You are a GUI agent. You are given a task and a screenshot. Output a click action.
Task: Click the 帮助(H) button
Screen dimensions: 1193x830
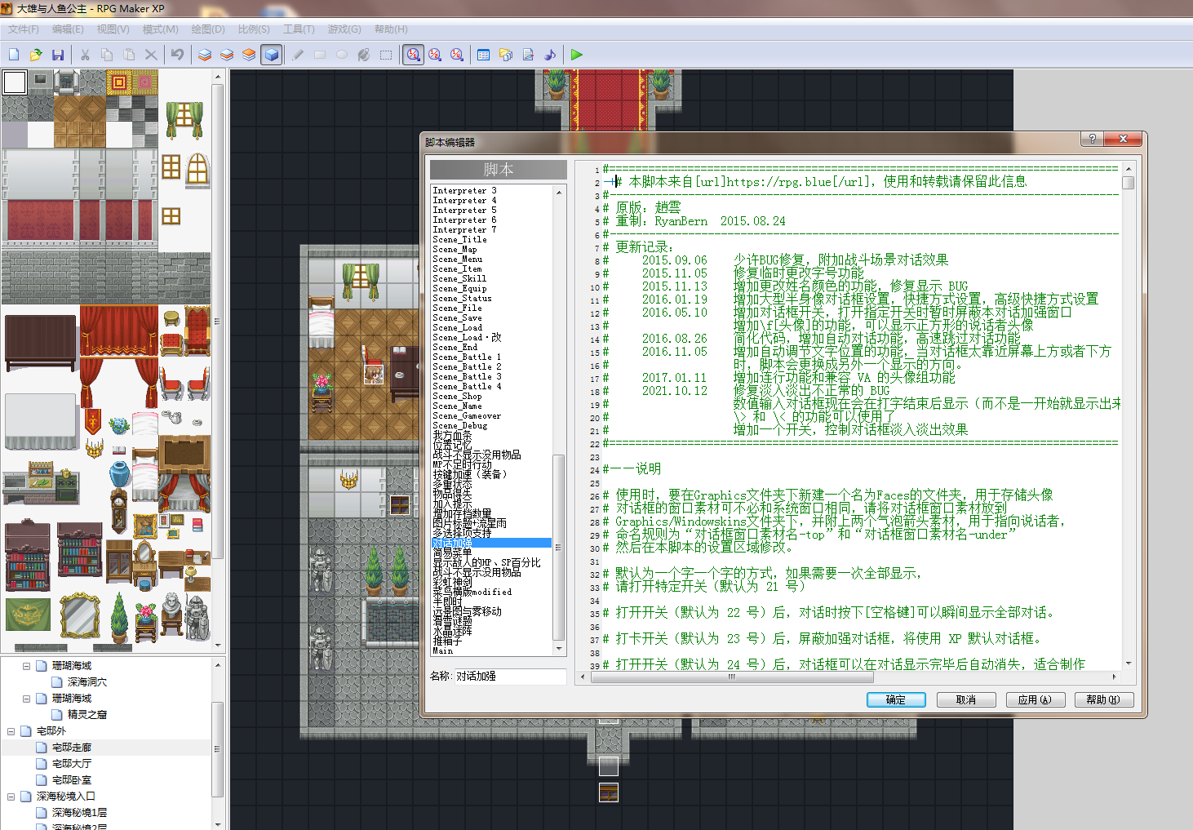(x=1104, y=699)
